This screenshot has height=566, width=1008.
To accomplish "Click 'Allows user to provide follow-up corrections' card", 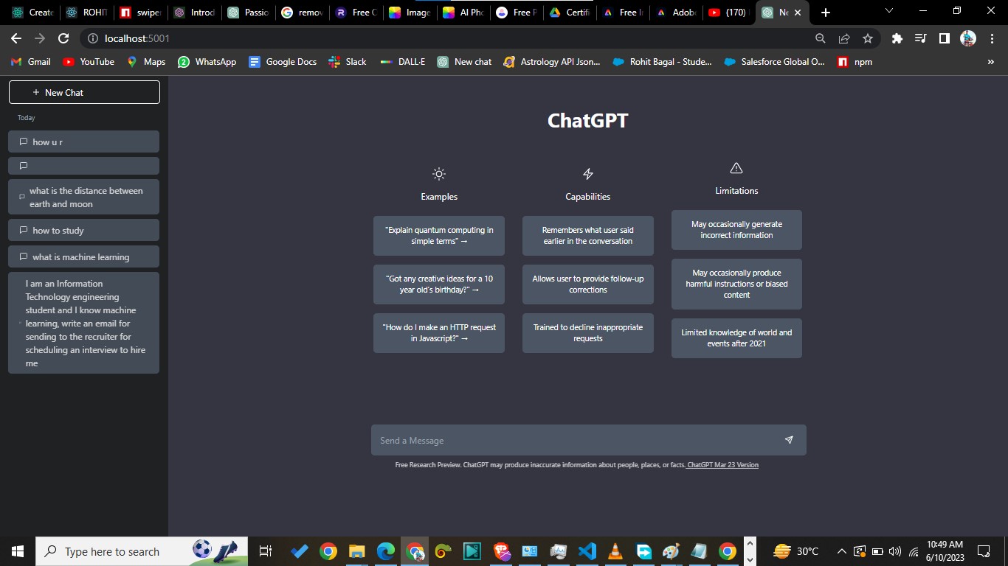I will point(588,284).
